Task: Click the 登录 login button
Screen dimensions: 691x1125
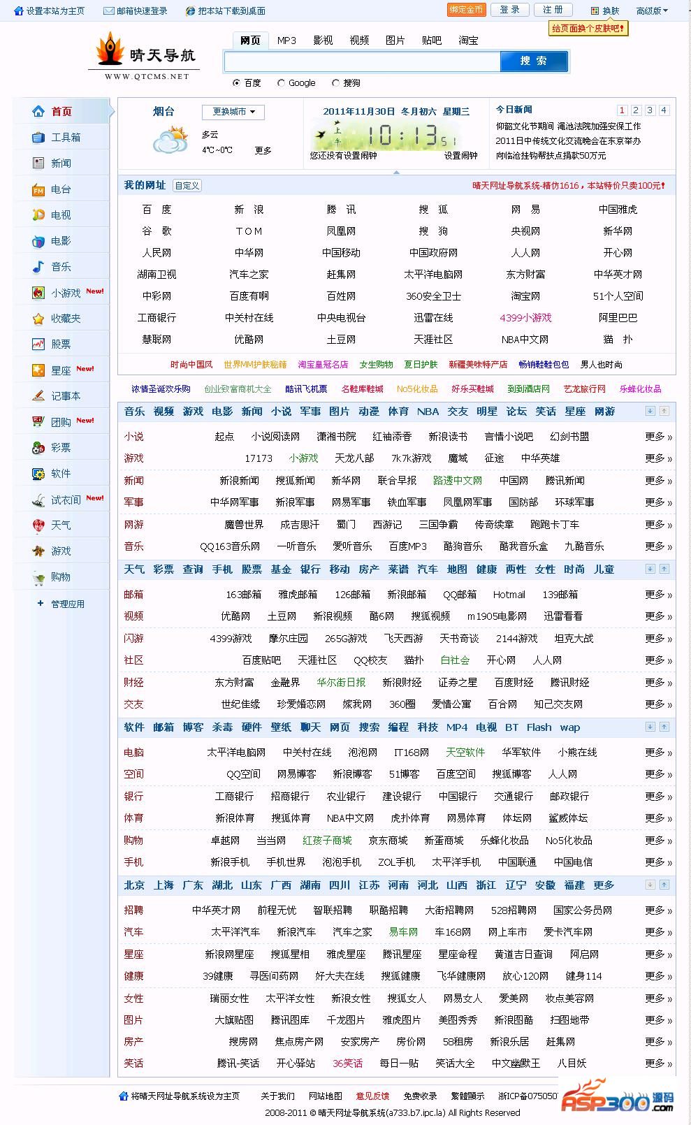Action: [509, 10]
